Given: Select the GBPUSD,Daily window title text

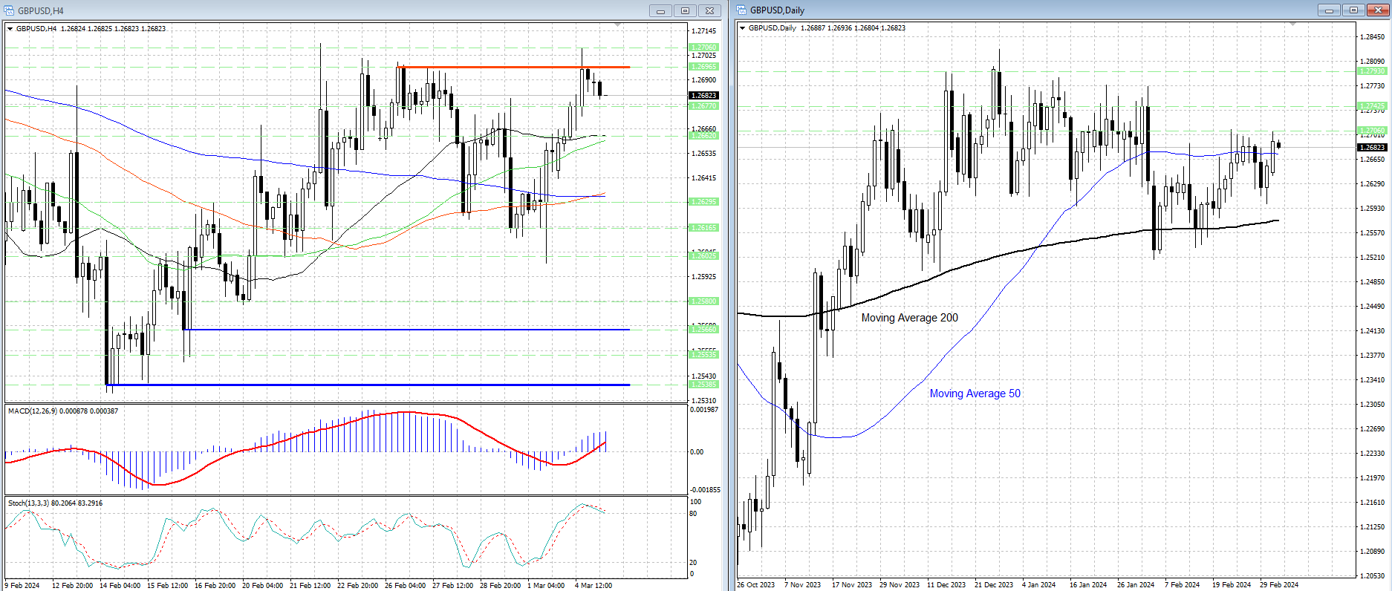Looking at the screenshot, I should point(777,10).
